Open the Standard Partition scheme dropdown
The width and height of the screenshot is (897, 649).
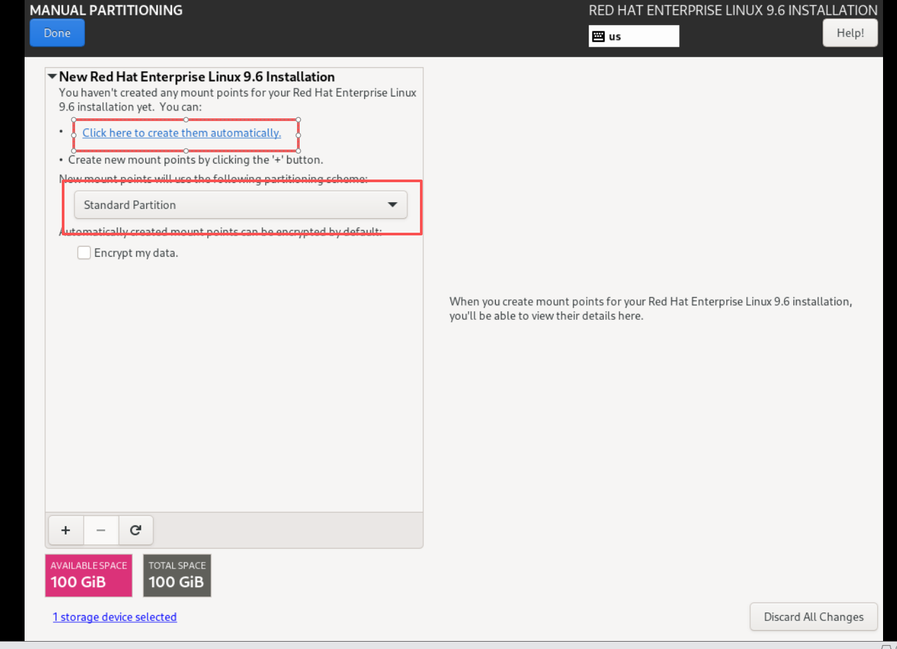pyautogui.click(x=241, y=205)
